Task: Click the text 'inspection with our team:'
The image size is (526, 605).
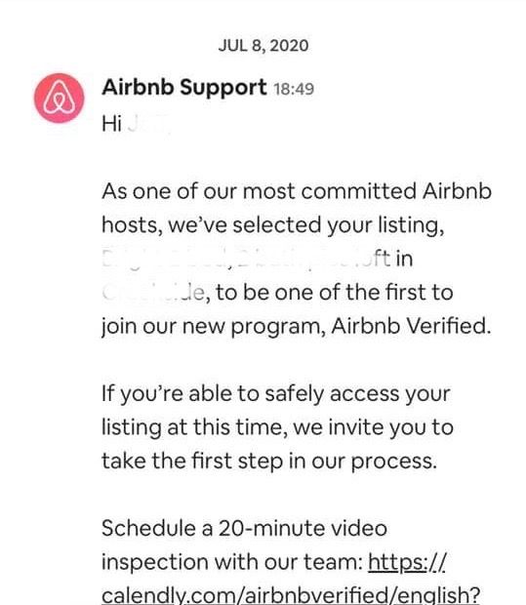Action: [x=232, y=562]
